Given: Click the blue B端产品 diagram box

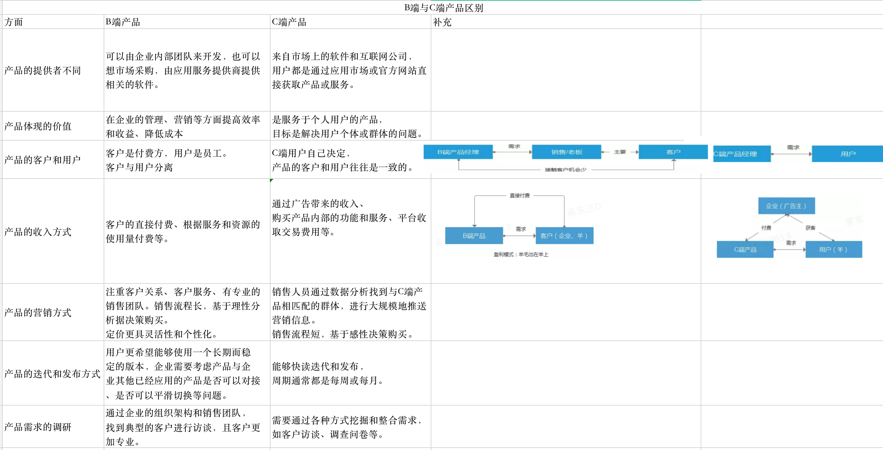Looking at the screenshot, I should click(474, 236).
